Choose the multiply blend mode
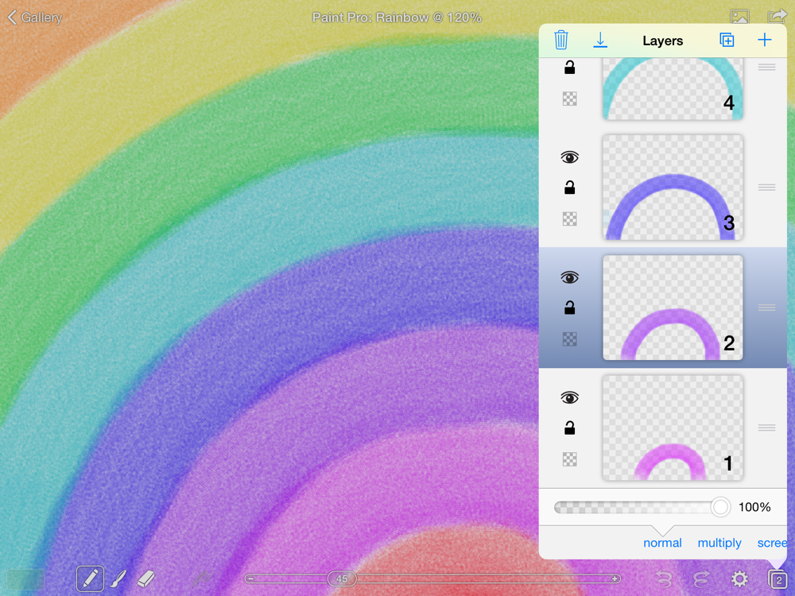The height and width of the screenshot is (596, 795). [x=719, y=543]
